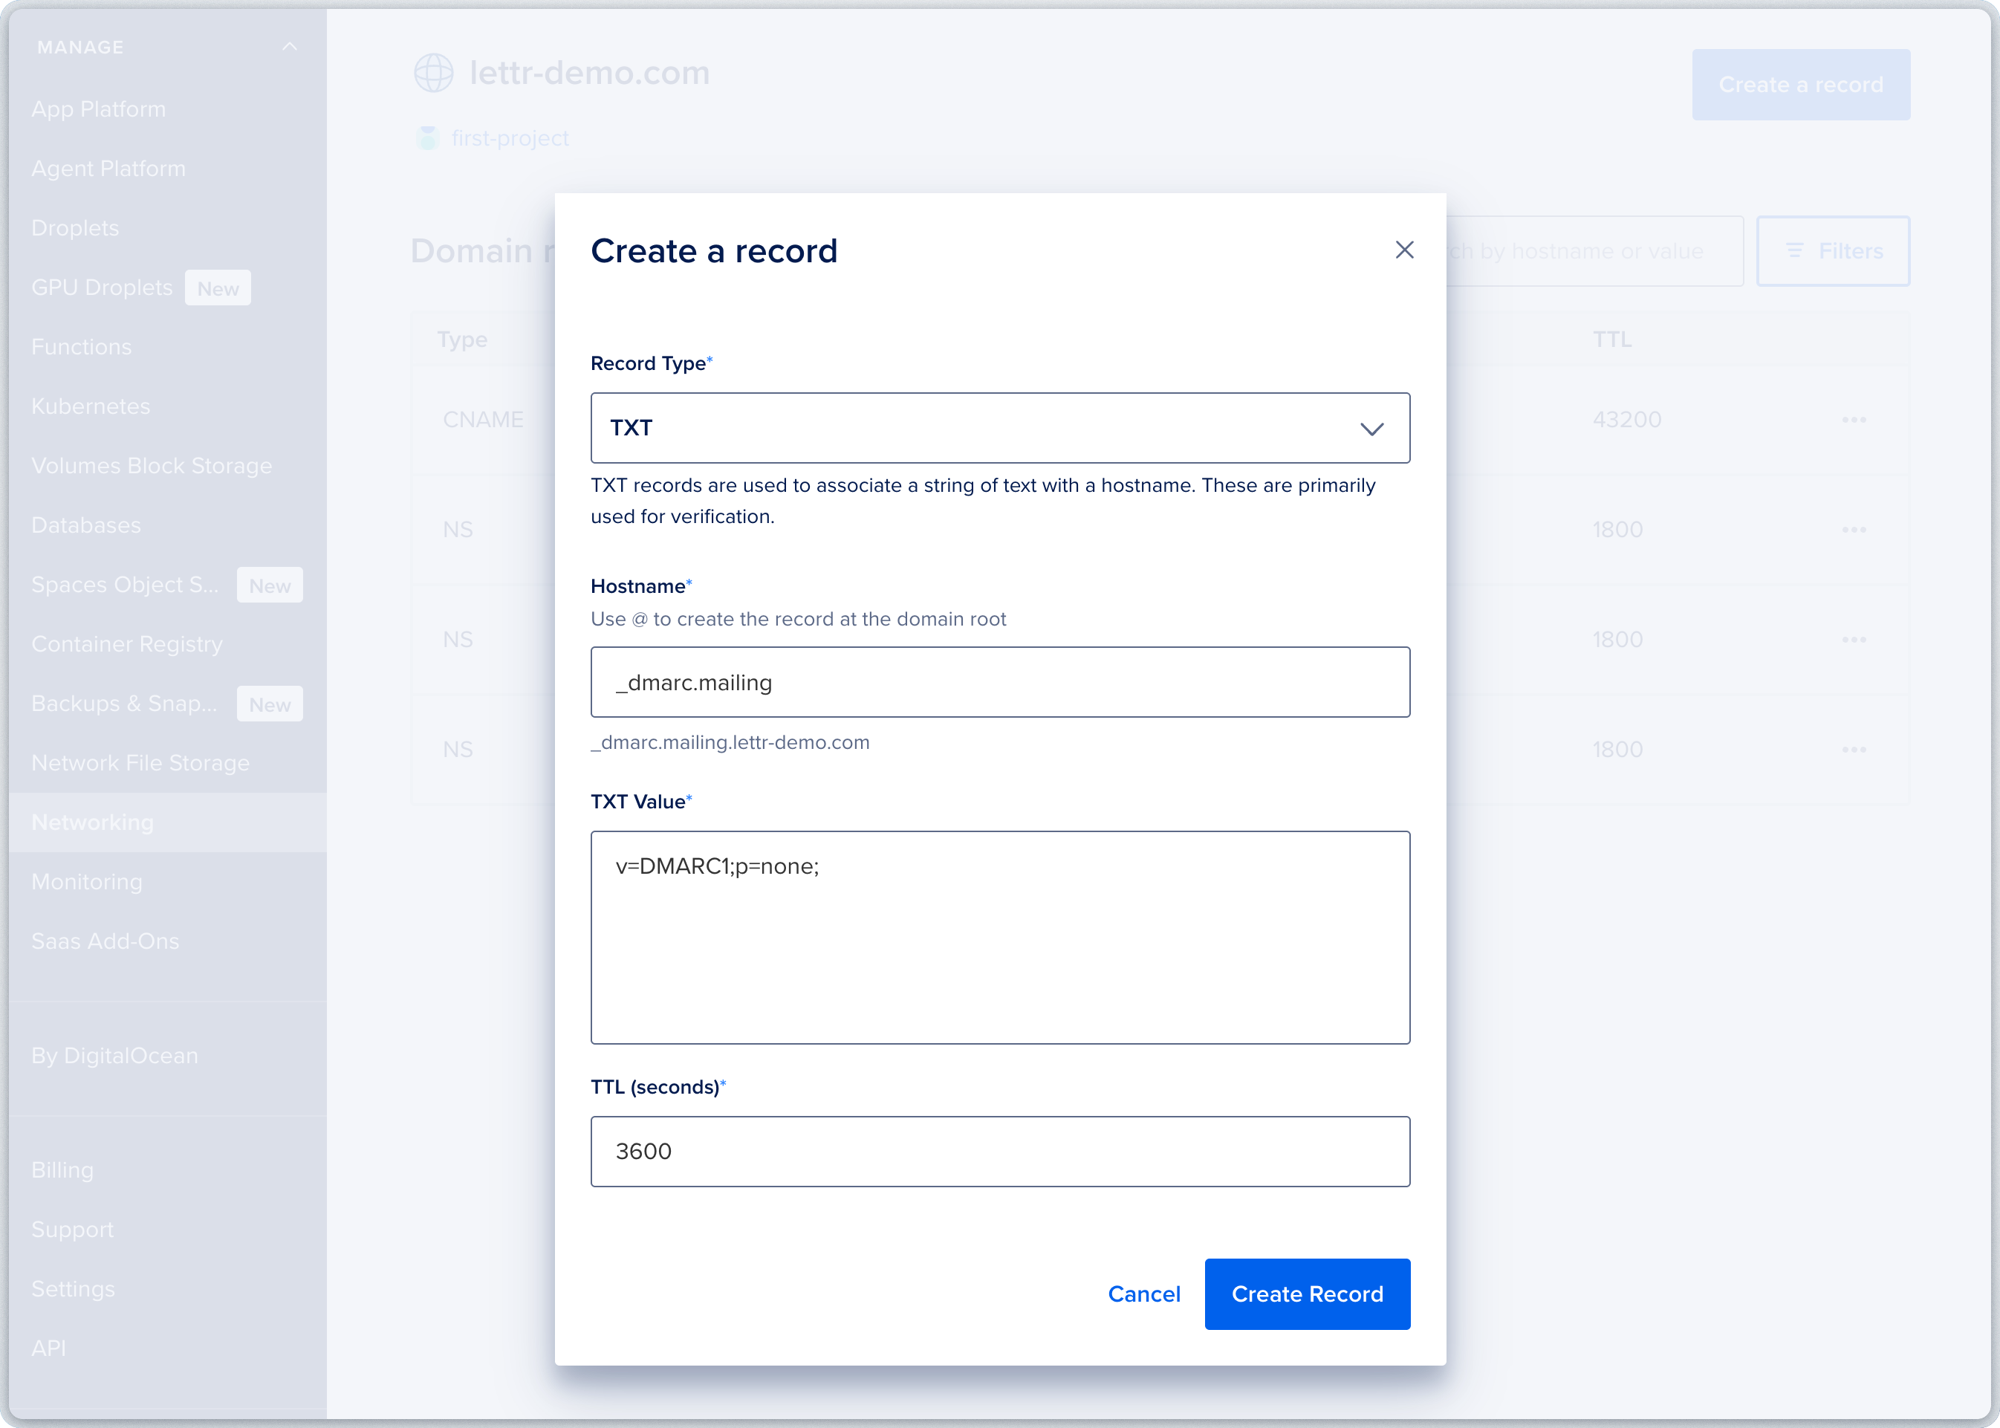This screenshot has height=1428, width=2000.
Task: Click the project icon next to first-project
Action: pos(426,138)
